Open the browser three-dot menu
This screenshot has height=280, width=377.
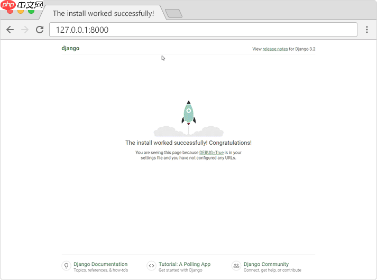pos(367,30)
